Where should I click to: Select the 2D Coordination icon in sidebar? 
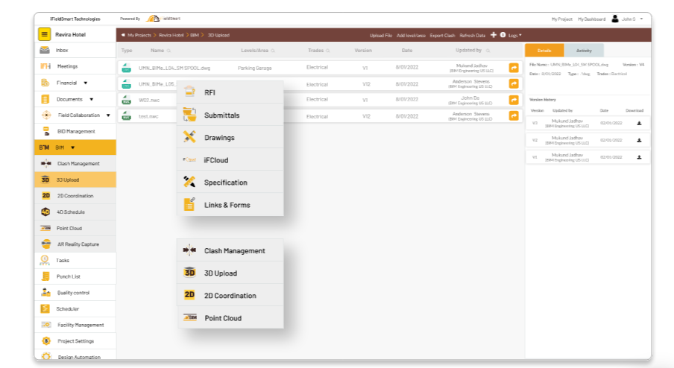[x=46, y=196]
